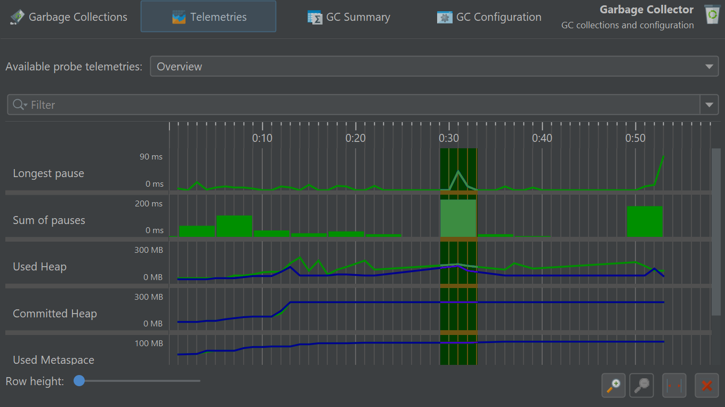The image size is (725, 407).
Task: Click the Garbage Collector recycle bin icon
Action: [712, 14]
